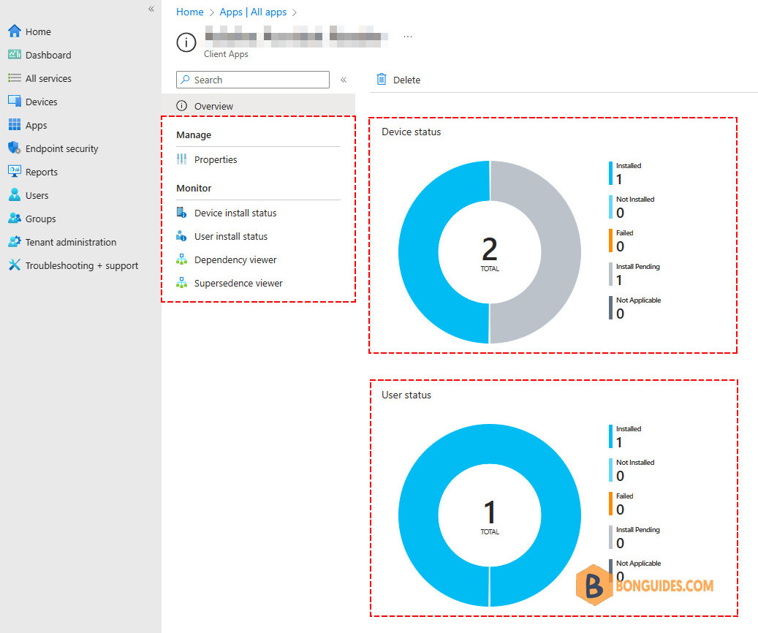Click the Apps | All apps breadcrumb
758x633 pixels.
253,12
